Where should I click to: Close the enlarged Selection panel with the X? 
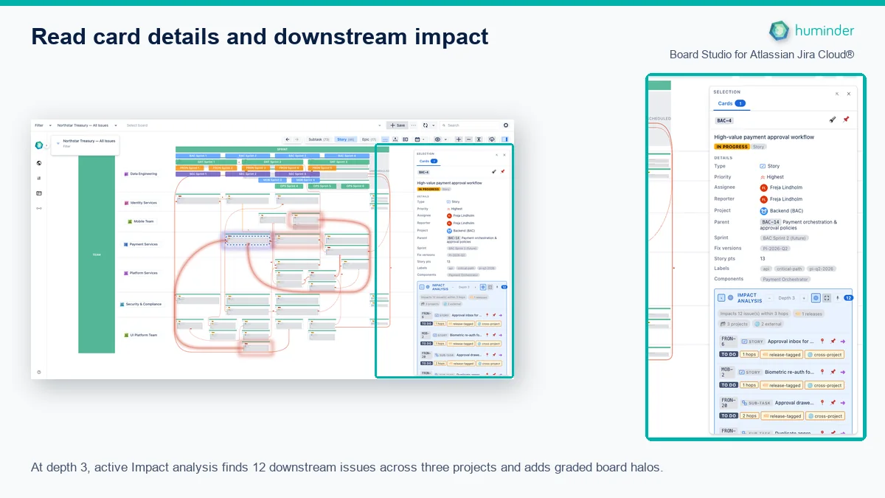coord(849,94)
